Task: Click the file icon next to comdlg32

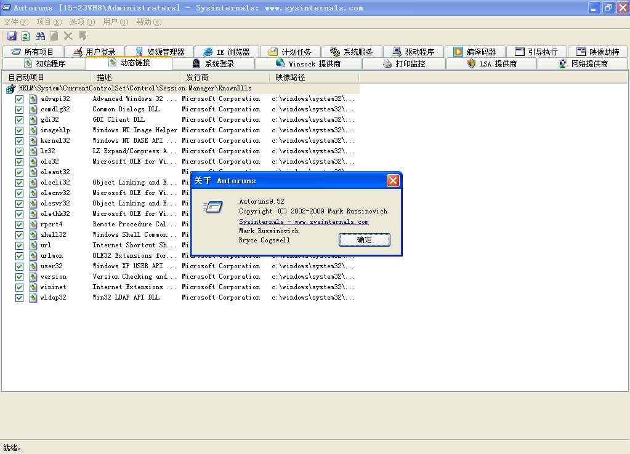Action: click(33, 109)
